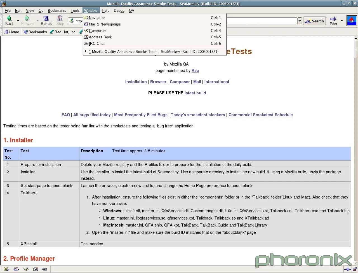Click the Stop loading button

point(60,20)
